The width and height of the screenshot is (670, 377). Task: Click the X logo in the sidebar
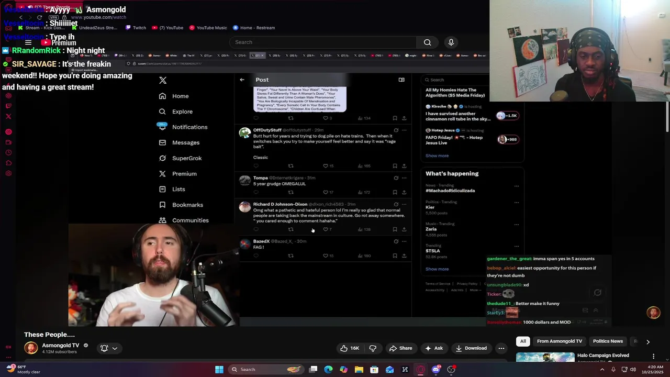point(163,80)
